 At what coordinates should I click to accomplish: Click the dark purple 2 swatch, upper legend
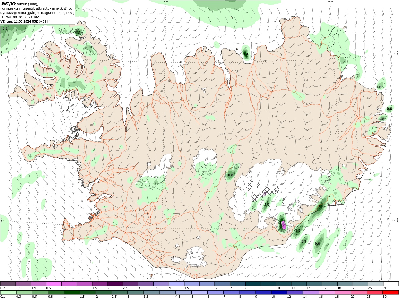point(115,284)
